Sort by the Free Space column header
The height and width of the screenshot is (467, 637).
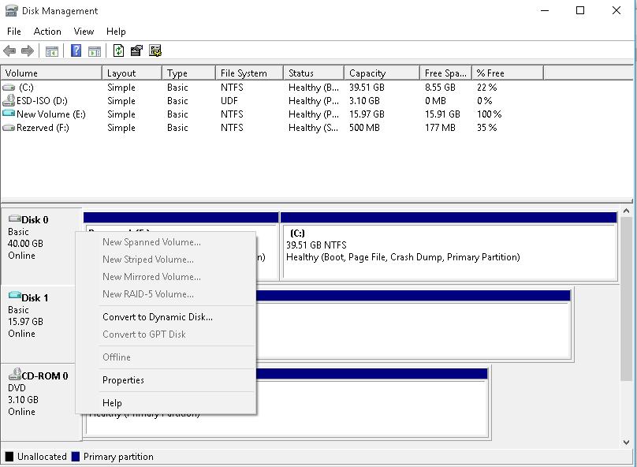445,73
